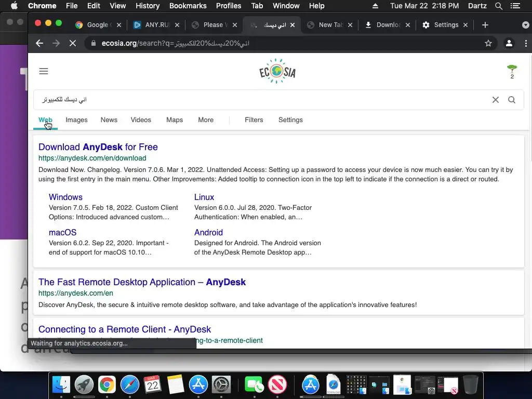
Task: Expand the More search categories
Action: coord(206,120)
